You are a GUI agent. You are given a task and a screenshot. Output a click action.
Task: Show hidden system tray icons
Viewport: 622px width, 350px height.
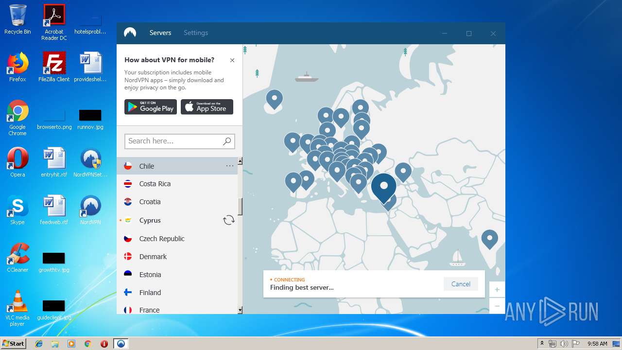(x=542, y=344)
